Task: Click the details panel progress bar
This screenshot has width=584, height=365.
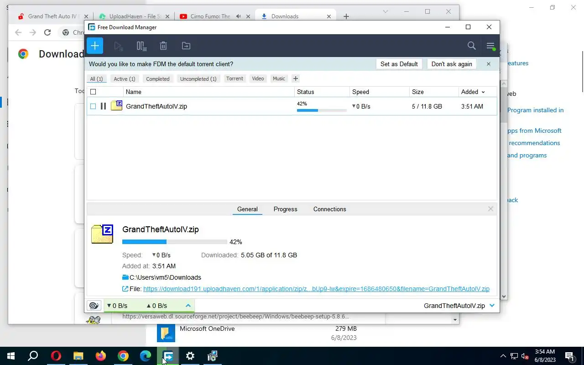Action: coord(175,242)
